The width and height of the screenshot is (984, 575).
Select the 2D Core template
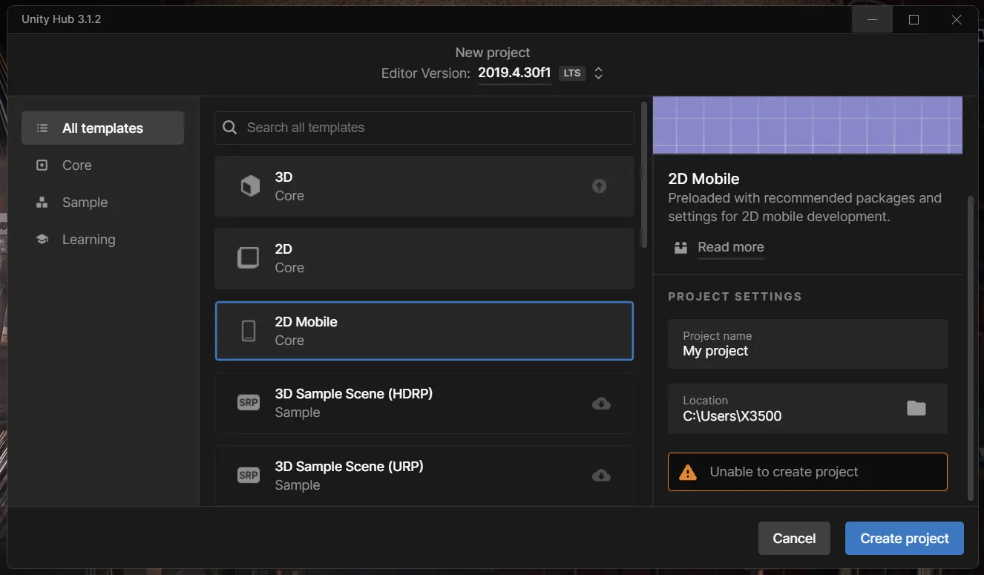[x=424, y=258]
